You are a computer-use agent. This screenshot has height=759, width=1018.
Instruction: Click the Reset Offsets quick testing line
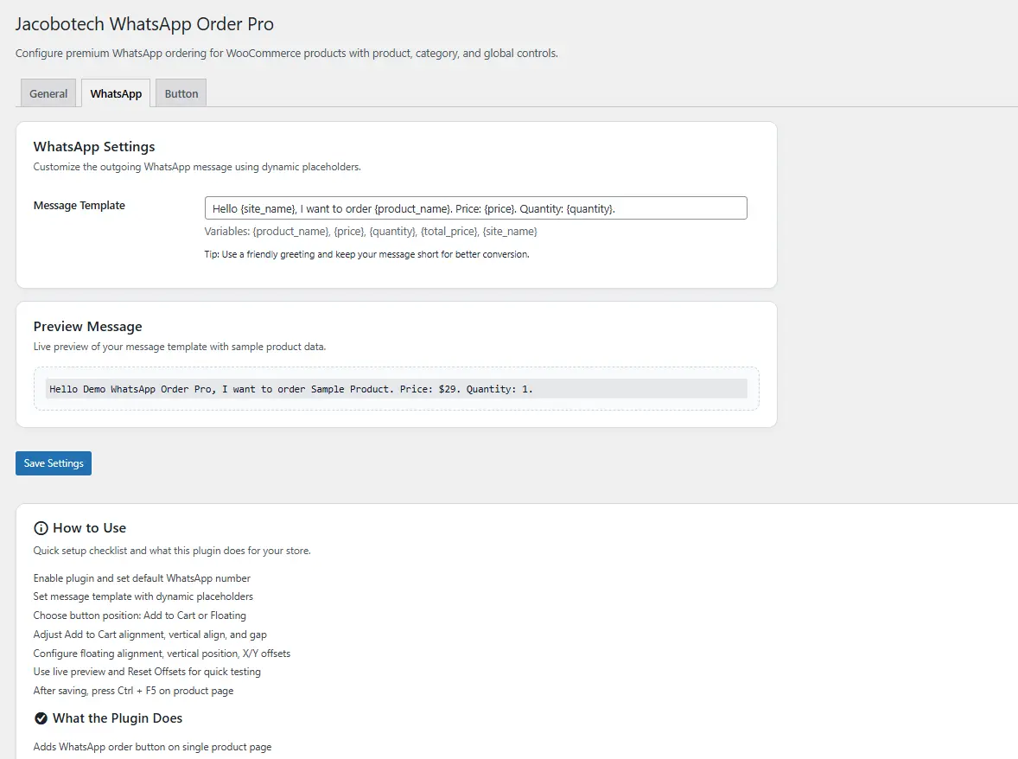coord(147,672)
